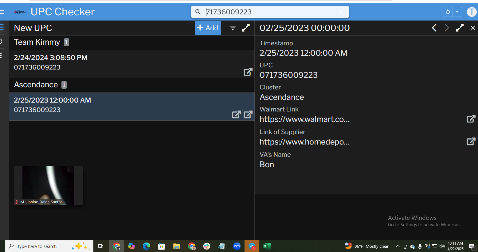Screen dimensions: 478x252
Task: Close the record detail panel
Action: [x=473, y=28]
